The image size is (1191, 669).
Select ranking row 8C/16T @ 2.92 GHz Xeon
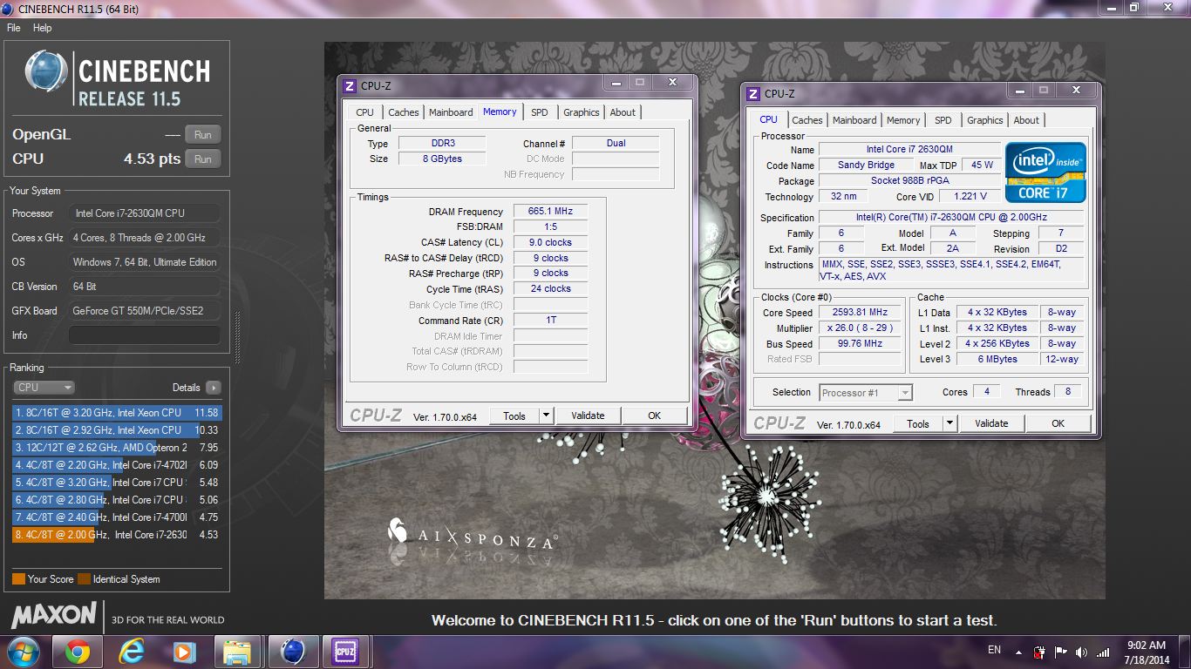[117, 430]
